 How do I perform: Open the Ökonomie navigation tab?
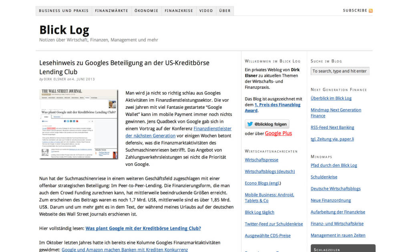(146, 11)
